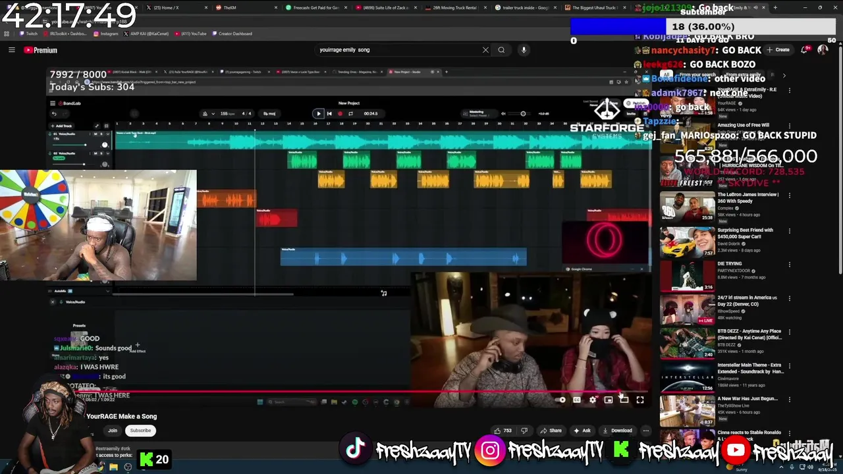
Task: Open the YouTube Create button
Action: pyautogui.click(x=778, y=50)
